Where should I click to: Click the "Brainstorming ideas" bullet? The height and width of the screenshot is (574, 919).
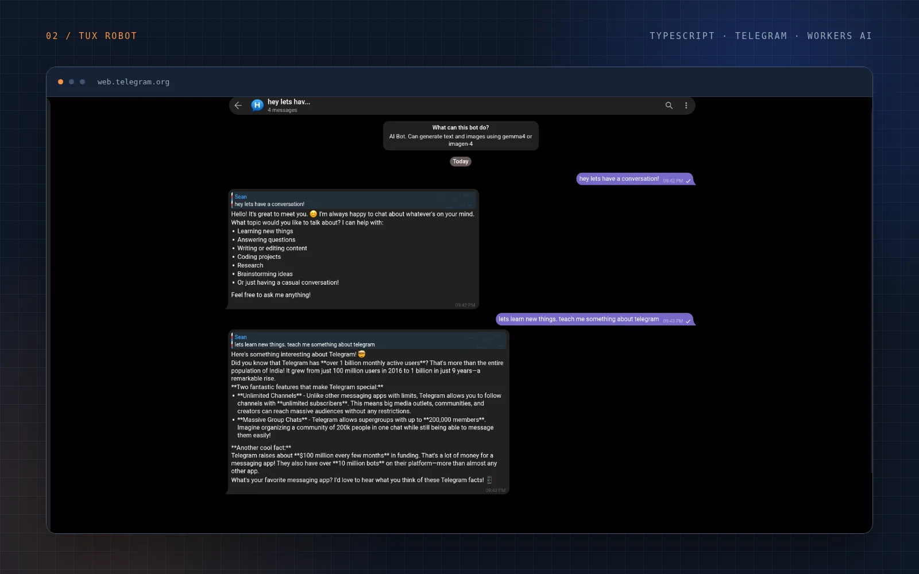click(x=265, y=274)
